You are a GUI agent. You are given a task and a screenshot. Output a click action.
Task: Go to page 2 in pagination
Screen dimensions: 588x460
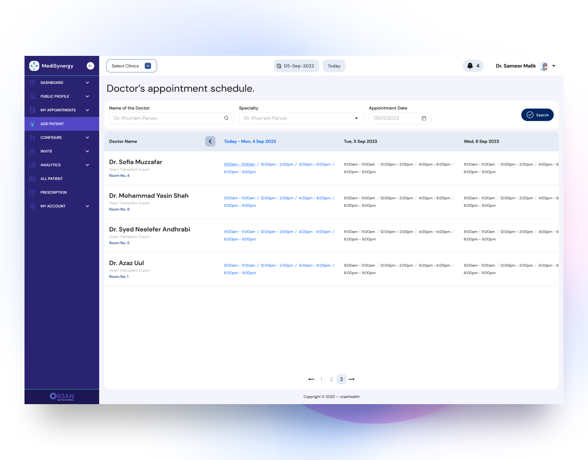pos(331,379)
